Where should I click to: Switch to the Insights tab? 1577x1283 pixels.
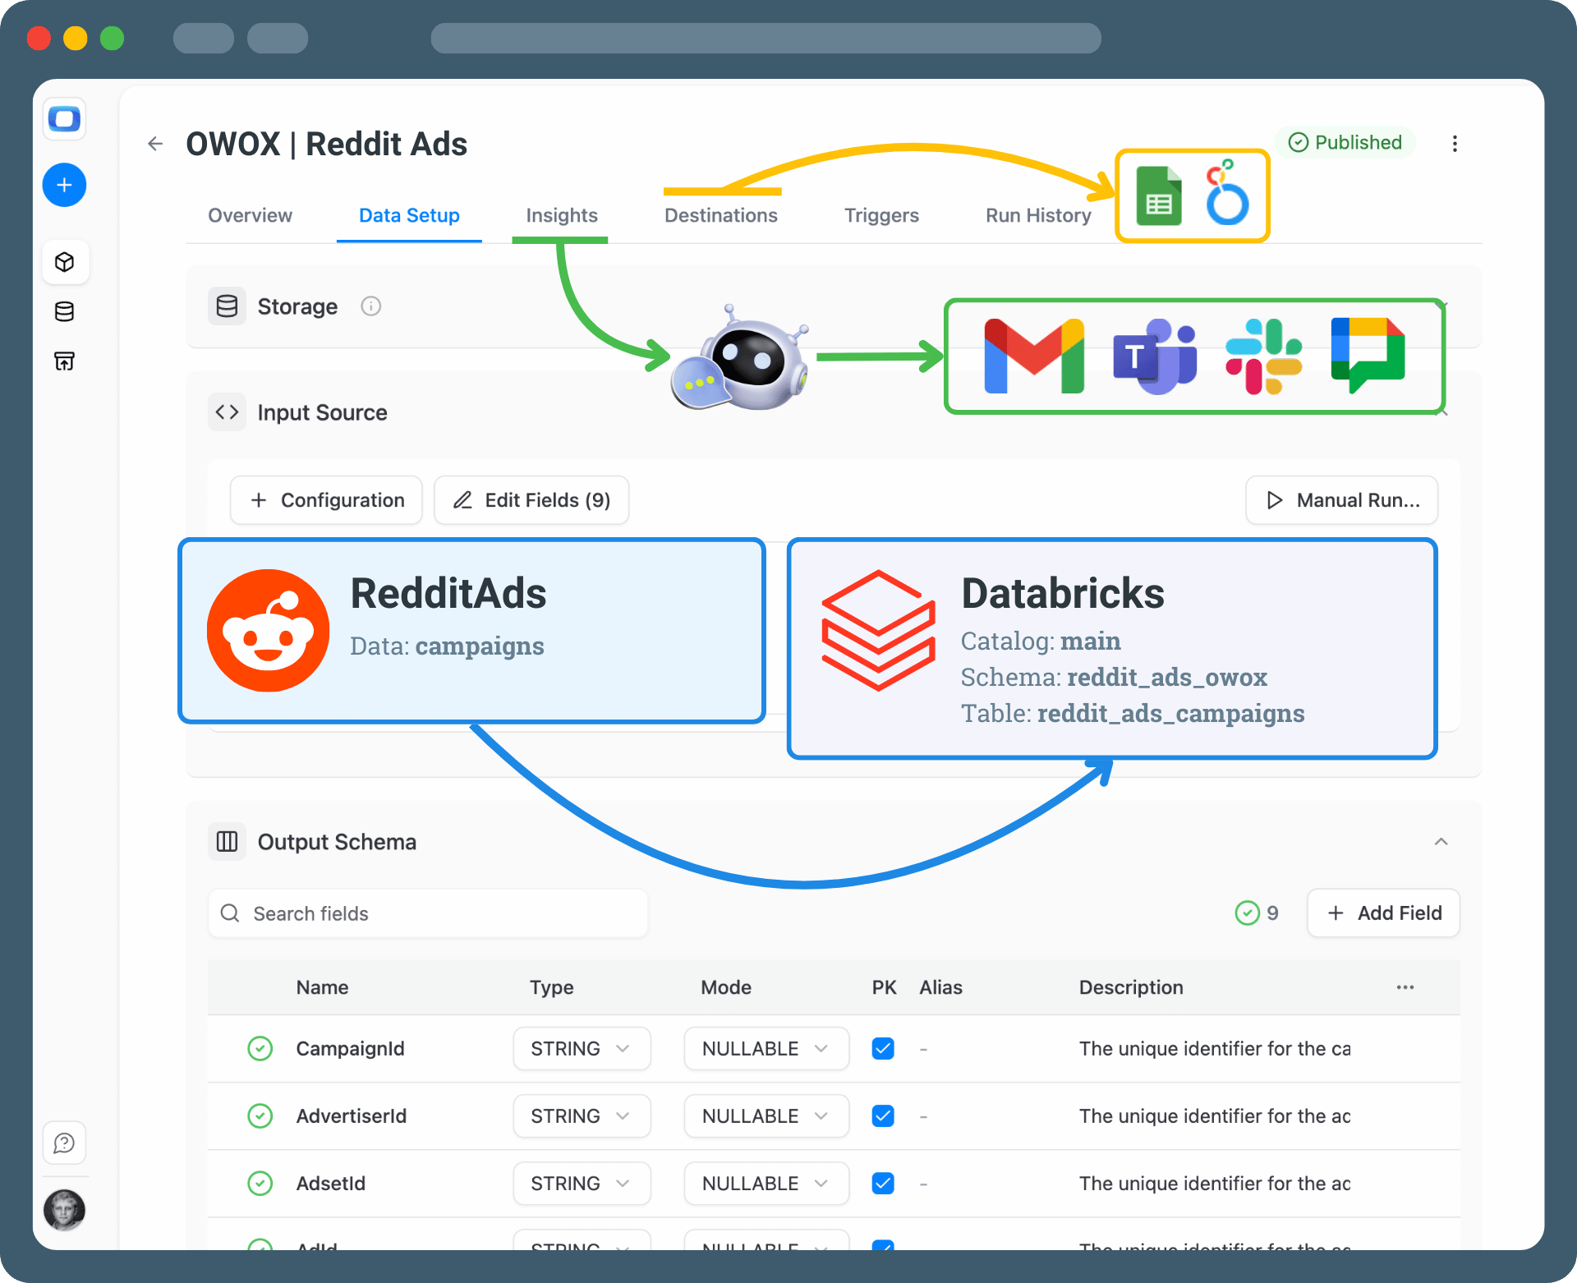(x=561, y=215)
